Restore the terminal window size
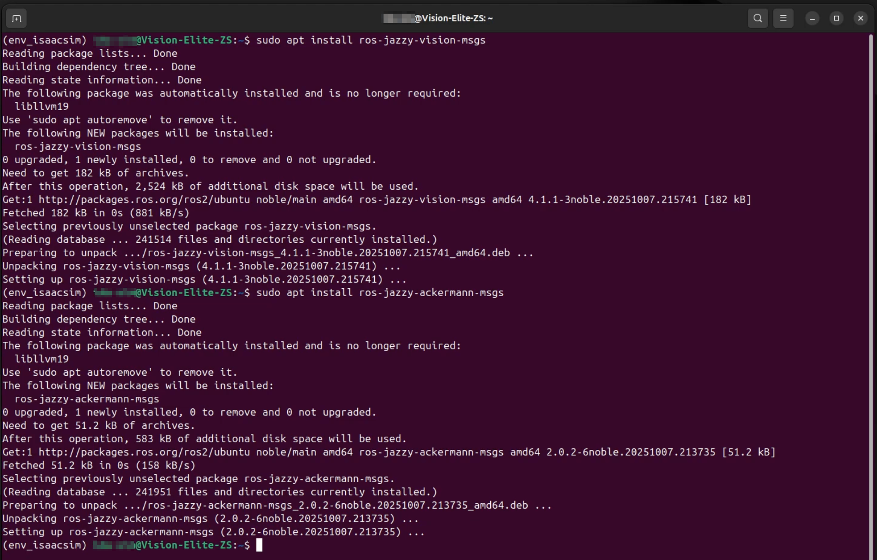The image size is (877, 560). click(x=836, y=18)
